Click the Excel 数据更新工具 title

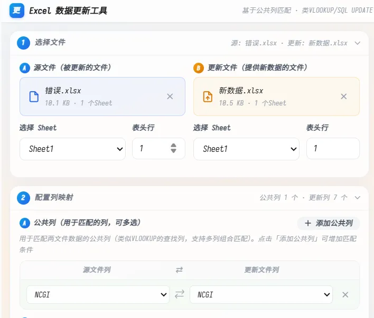68,11
